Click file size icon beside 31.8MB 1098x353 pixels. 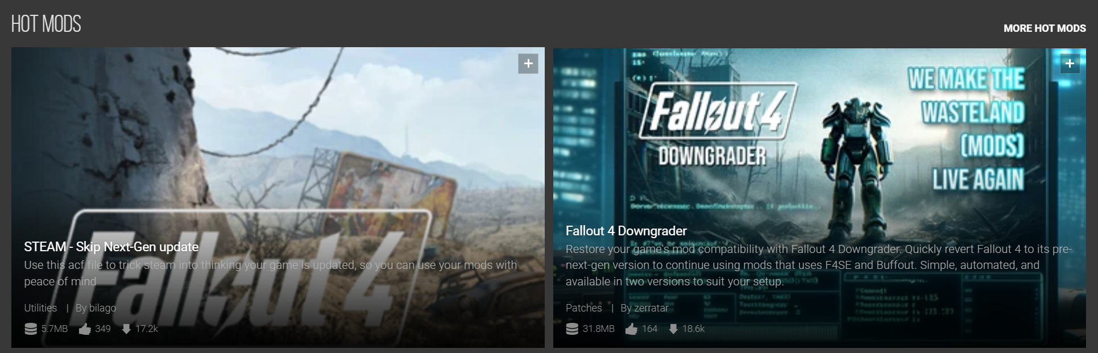[x=572, y=329]
